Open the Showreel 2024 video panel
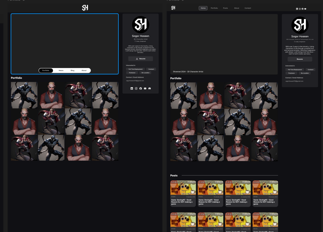 coord(224,44)
